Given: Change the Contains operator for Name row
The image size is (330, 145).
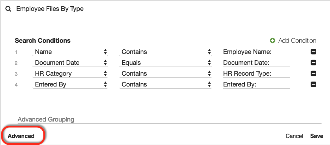Looking at the screenshot, I should (166, 52).
